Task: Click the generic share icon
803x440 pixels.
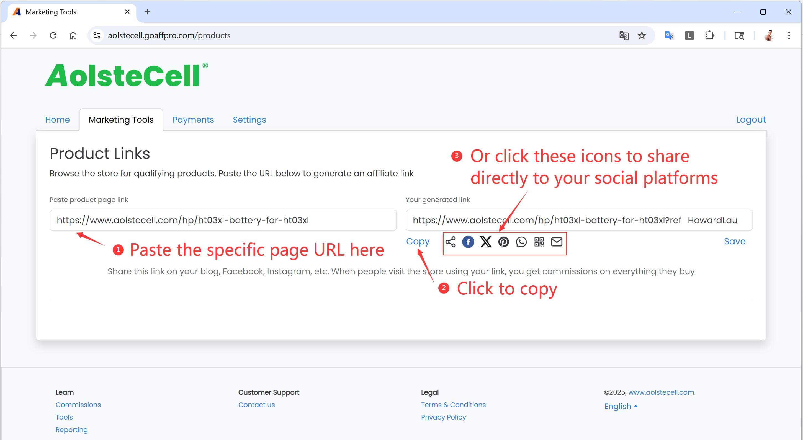Action: [x=451, y=242]
